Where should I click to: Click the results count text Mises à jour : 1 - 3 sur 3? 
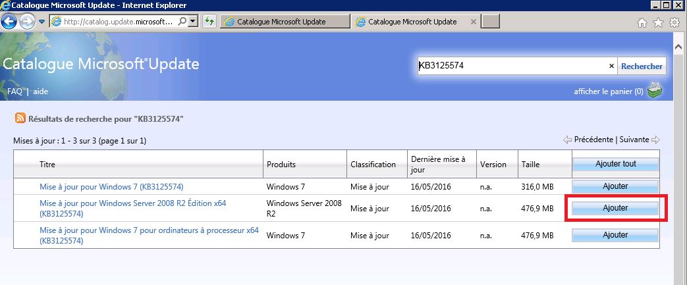(80, 141)
